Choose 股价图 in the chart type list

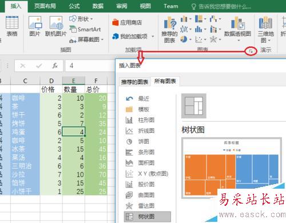point(147,184)
